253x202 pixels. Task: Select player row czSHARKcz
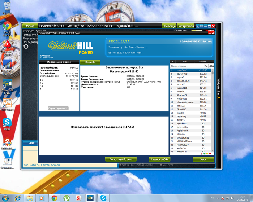tap(190, 74)
